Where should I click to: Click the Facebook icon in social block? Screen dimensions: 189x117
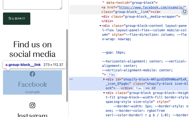pyautogui.click(x=32, y=74)
